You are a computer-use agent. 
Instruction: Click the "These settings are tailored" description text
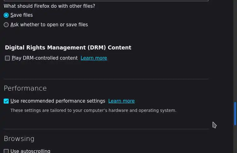tap(93, 110)
